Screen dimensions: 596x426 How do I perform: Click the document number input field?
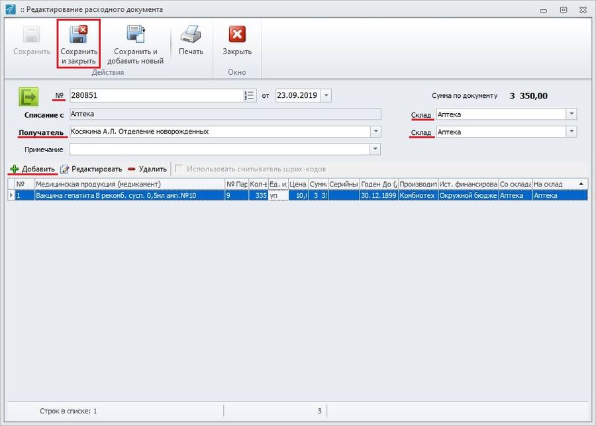(156, 95)
